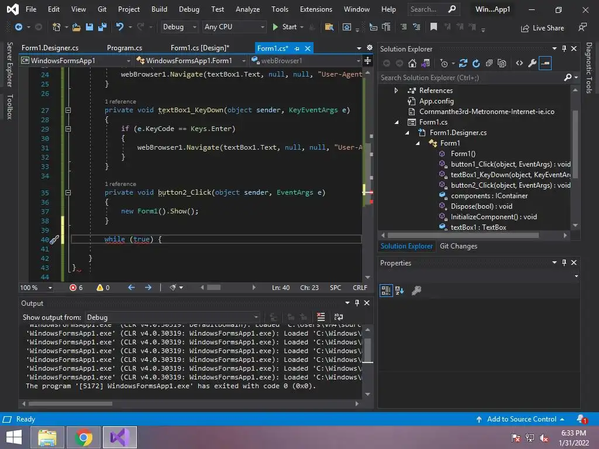The image size is (599, 449).
Task: Open the Debug solution configuration dropdown
Action: coord(180,27)
